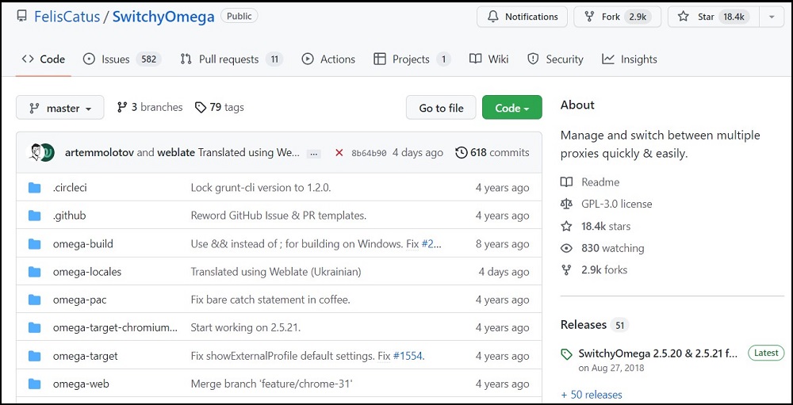
Task: Click the .circleci folder icon
Action: coord(34,188)
